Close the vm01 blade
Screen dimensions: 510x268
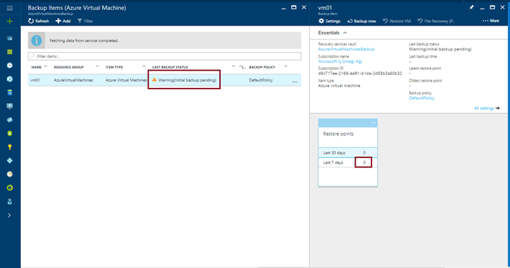point(502,8)
